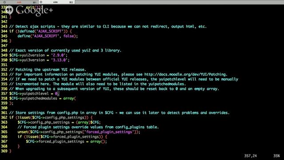Click closing brace on line 369
Screen dimensions: 284x160
click(10, 151)
